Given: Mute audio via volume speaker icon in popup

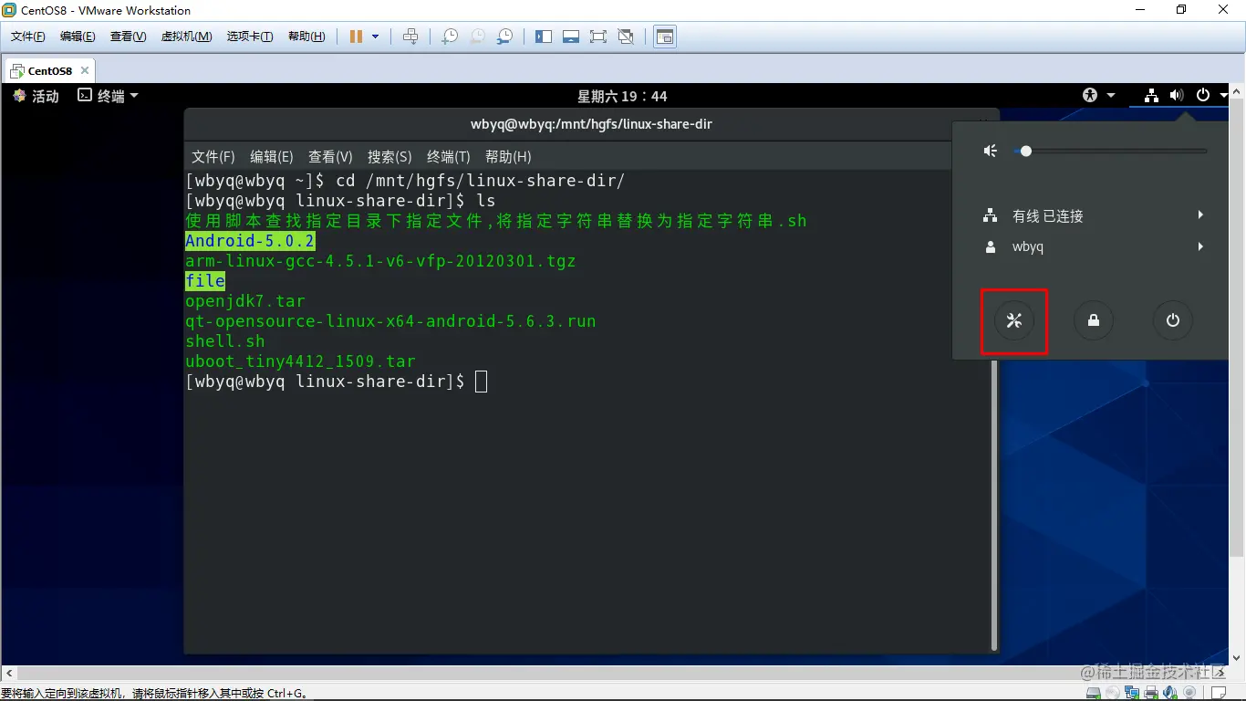Looking at the screenshot, I should [x=990, y=151].
